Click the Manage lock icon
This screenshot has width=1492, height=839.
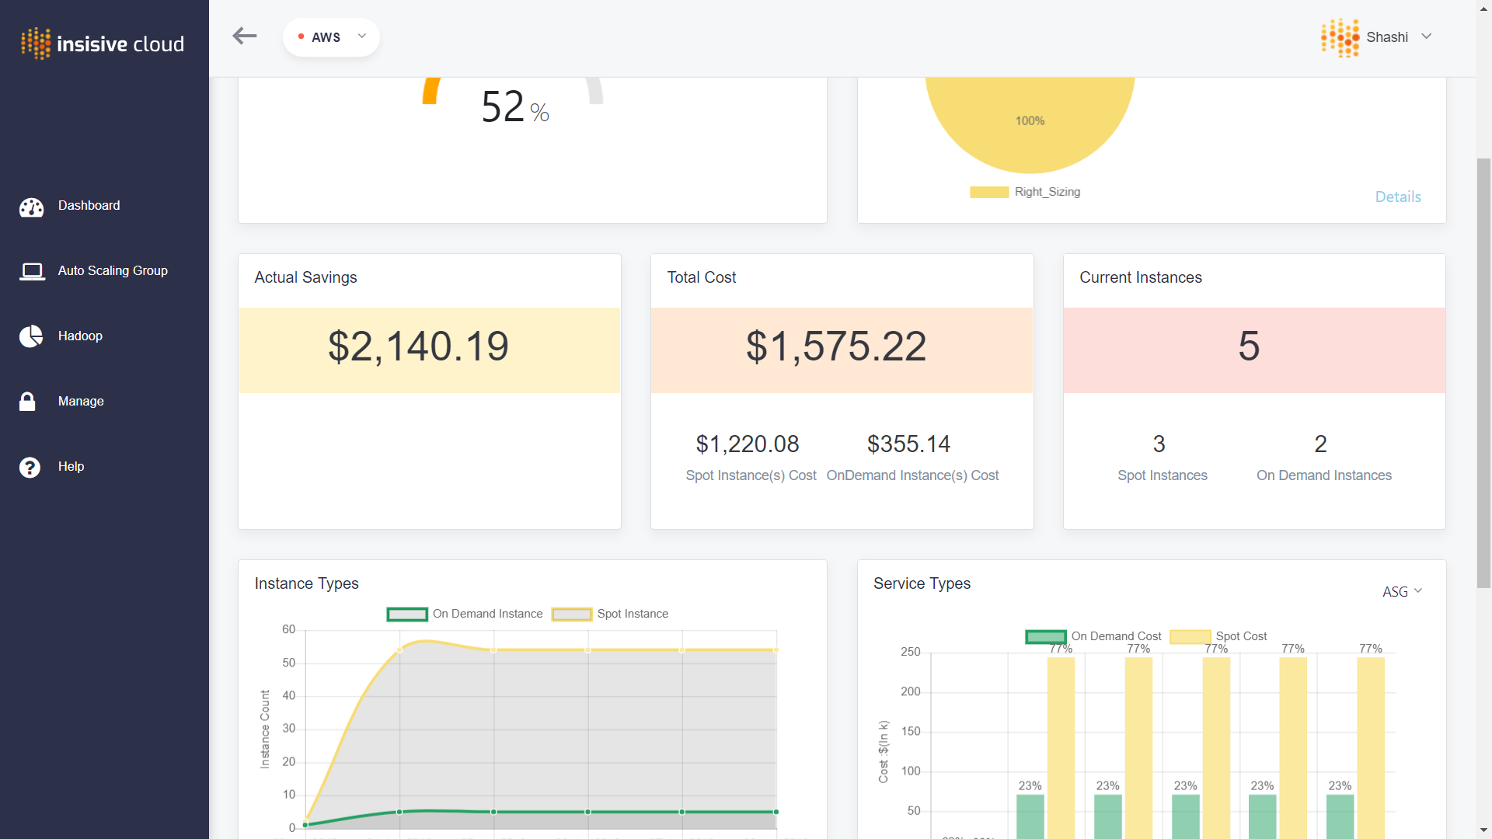pyautogui.click(x=27, y=401)
